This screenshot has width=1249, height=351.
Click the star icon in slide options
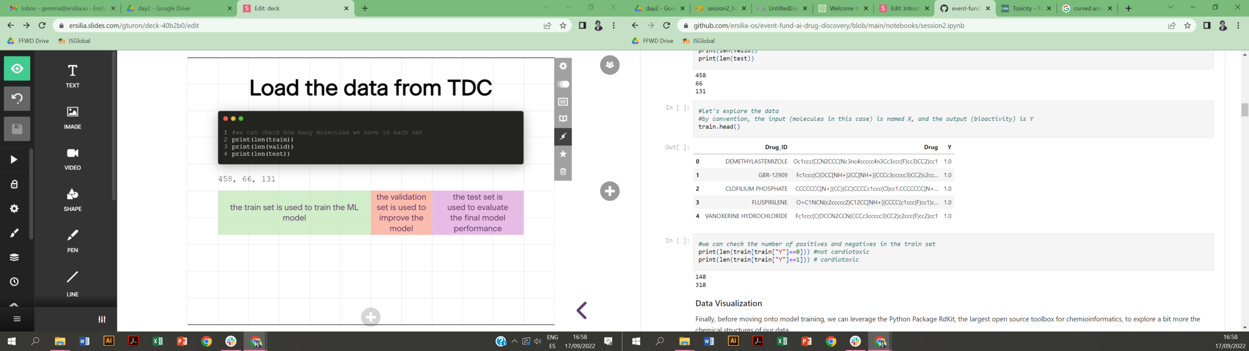tap(563, 154)
